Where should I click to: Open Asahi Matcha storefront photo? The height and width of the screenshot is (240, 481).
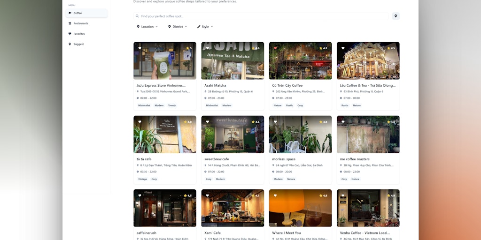(x=233, y=60)
